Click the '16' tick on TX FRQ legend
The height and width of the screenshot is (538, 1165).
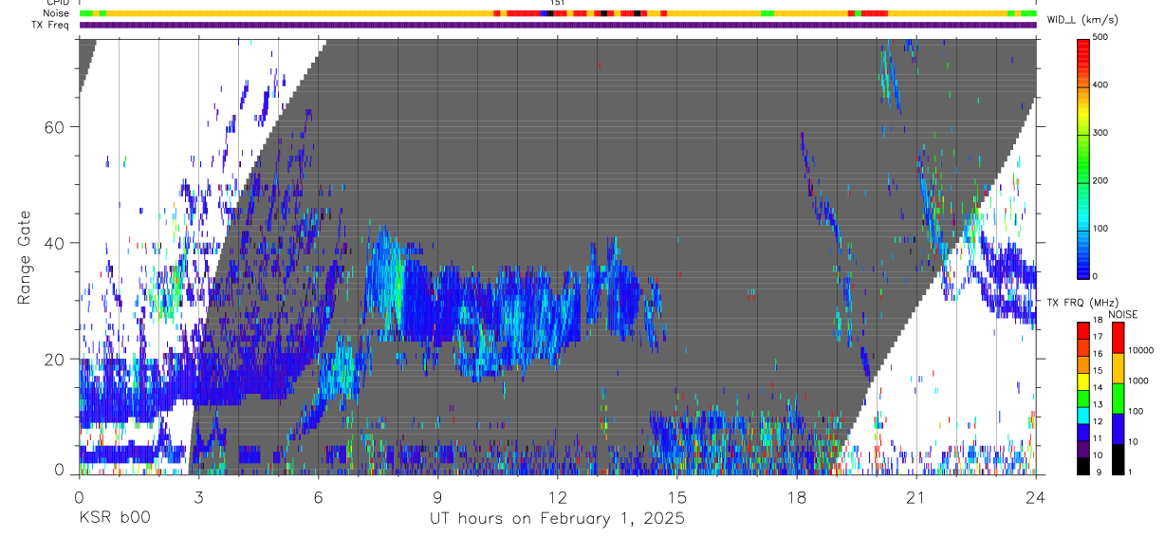1098,354
